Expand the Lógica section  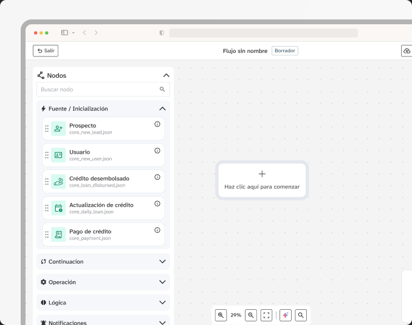(162, 303)
